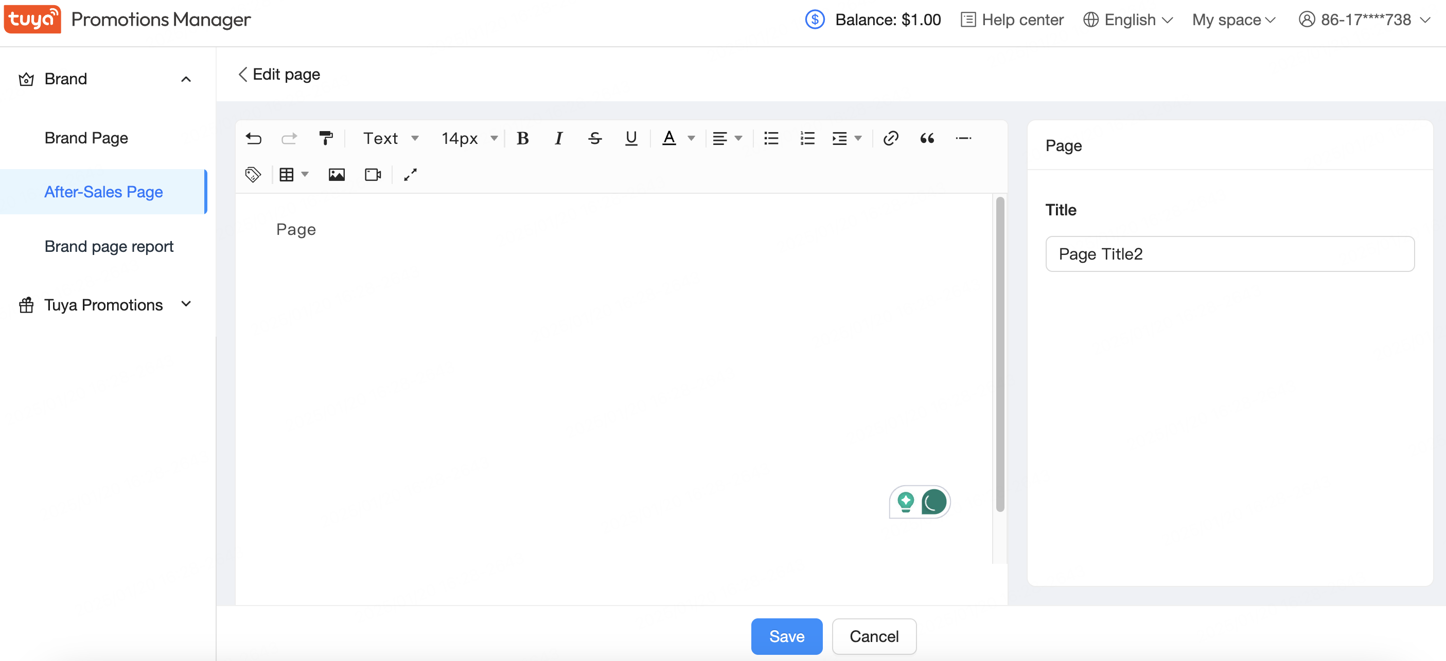Open account menu 86-17****738
This screenshot has width=1446, height=661.
1364,20
